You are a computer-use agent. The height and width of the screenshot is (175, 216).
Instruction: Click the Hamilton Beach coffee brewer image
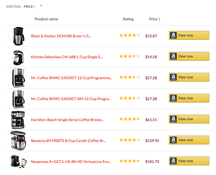pyautogui.click(x=18, y=120)
